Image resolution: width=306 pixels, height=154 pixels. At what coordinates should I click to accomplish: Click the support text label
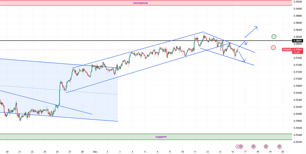[161, 137]
